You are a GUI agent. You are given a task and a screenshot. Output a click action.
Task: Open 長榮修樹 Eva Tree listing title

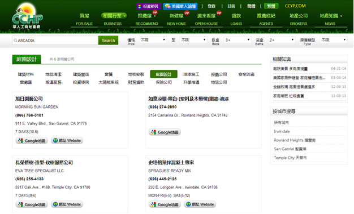coord(44,163)
